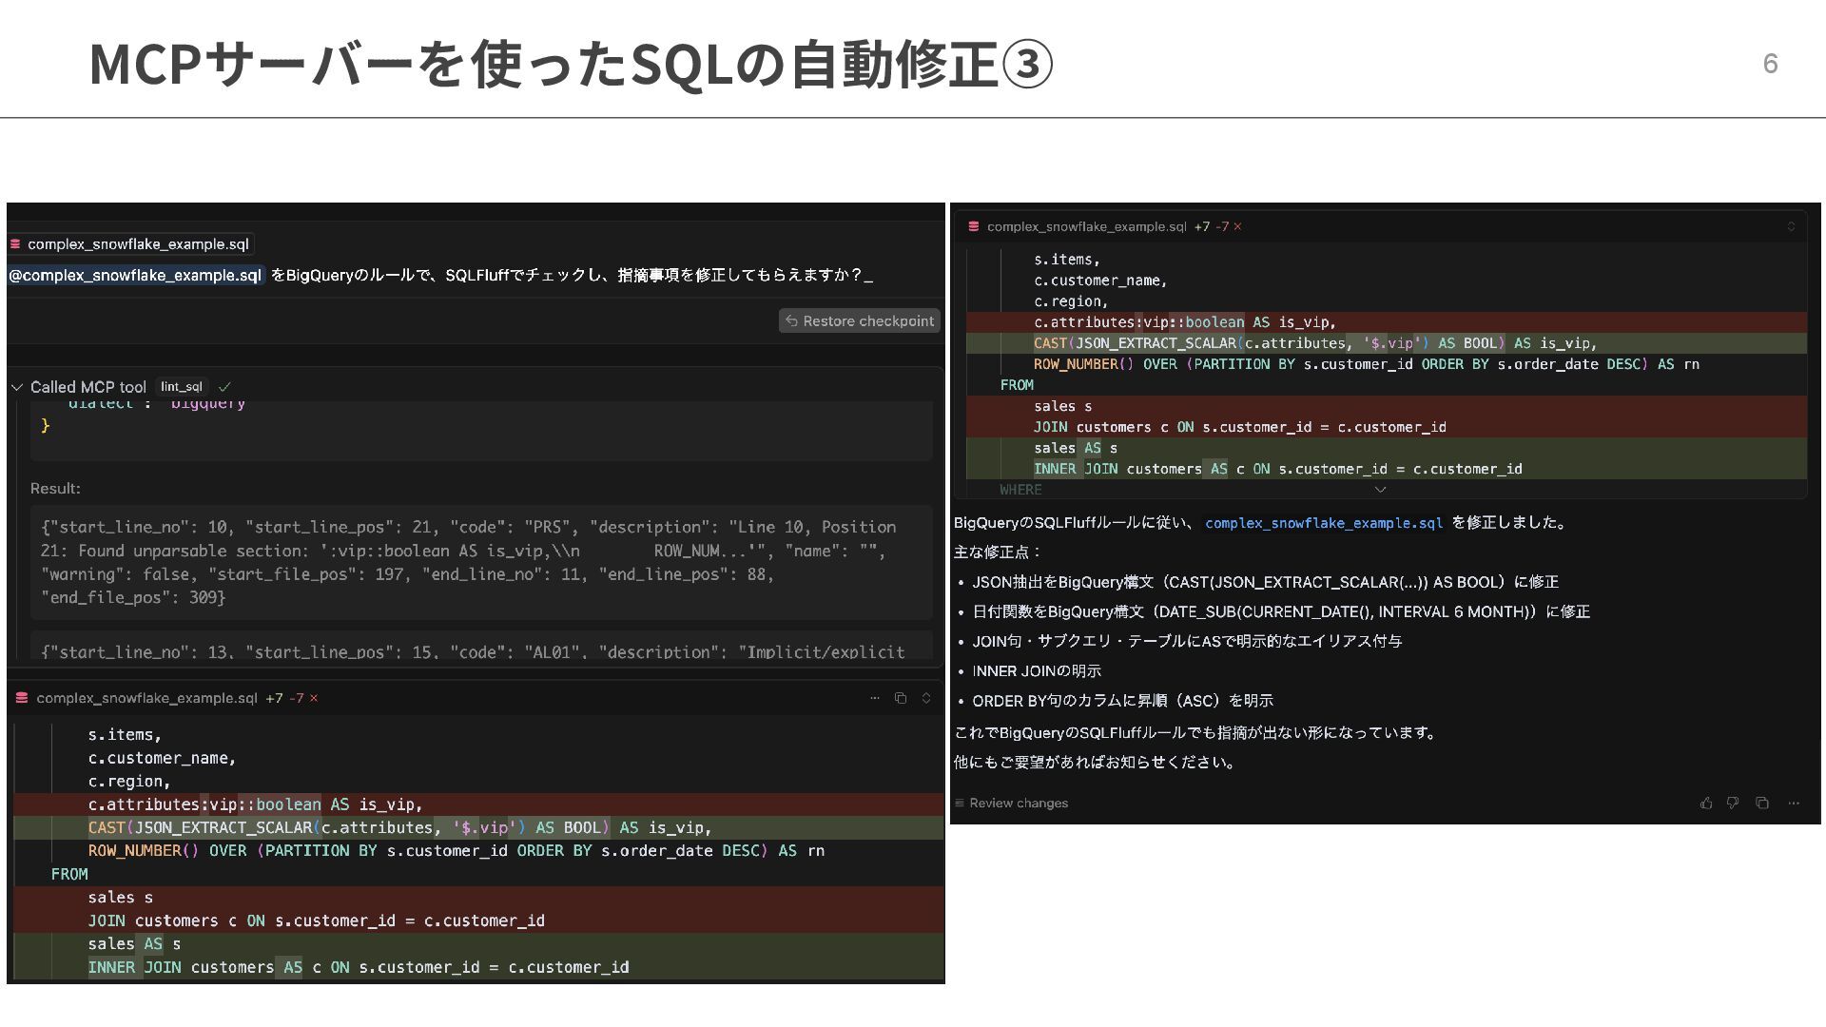This screenshot has width=1826, height=1027.
Task: Open the complex_snowflake_example.sql link in response
Action: 1323,523
